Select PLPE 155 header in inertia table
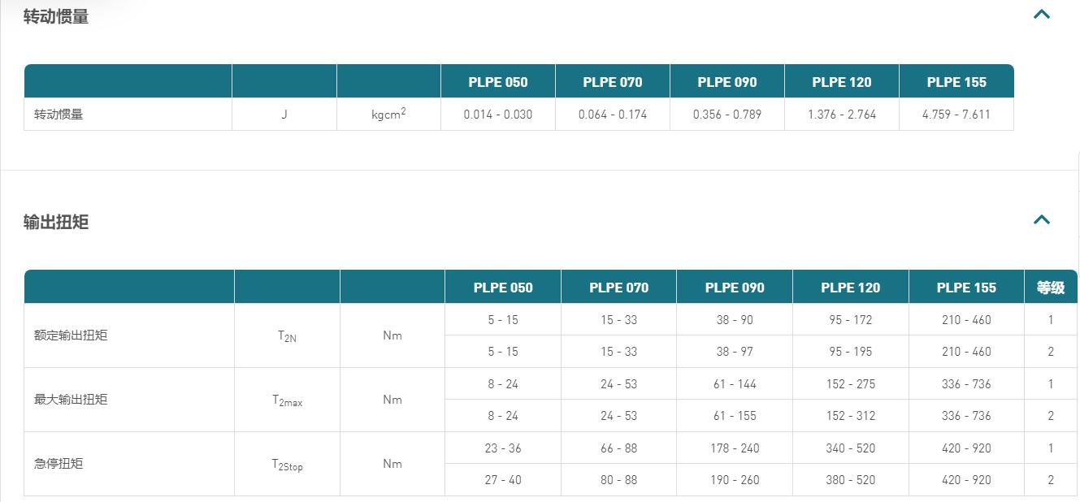This screenshot has height=502, width=1080. [x=956, y=81]
